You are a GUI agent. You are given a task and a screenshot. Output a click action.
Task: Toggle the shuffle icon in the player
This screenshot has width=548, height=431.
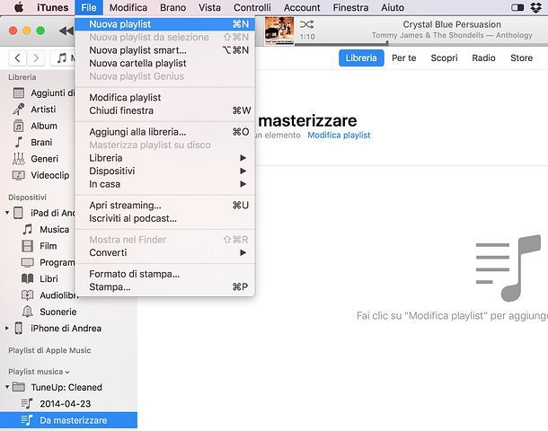click(306, 24)
